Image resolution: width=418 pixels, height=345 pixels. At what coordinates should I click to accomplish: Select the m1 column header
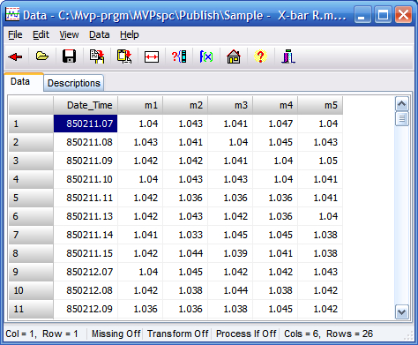[140, 105]
